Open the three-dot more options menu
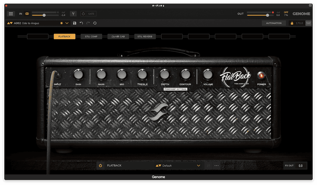The image size is (317, 185). coord(216,166)
